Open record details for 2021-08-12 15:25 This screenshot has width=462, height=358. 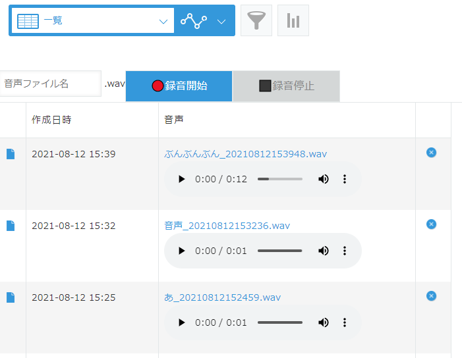11,297
